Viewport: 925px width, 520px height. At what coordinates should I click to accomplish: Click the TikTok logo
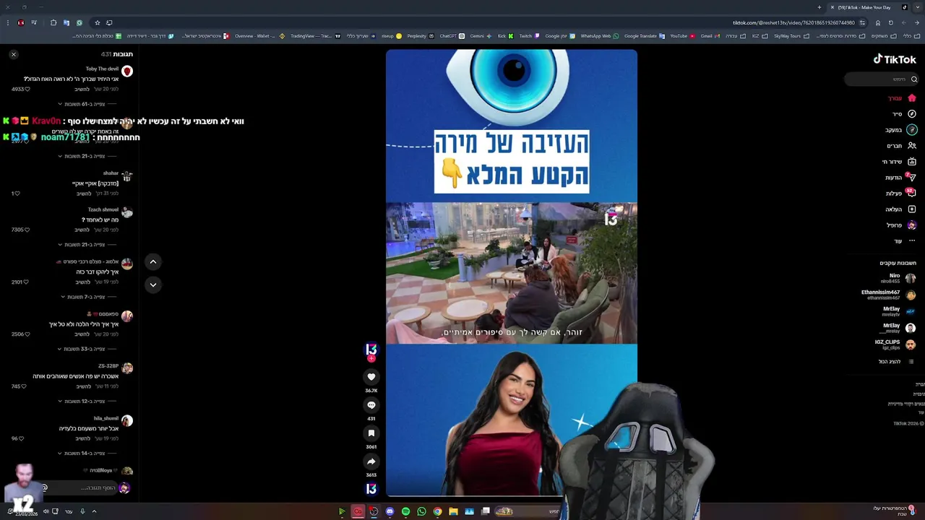(895, 59)
